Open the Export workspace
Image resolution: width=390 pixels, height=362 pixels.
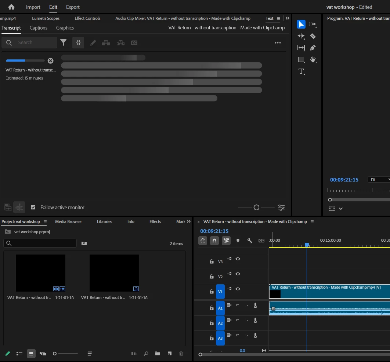tap(73, 7)
